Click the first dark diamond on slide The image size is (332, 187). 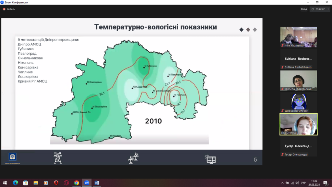tap(242, 30)
